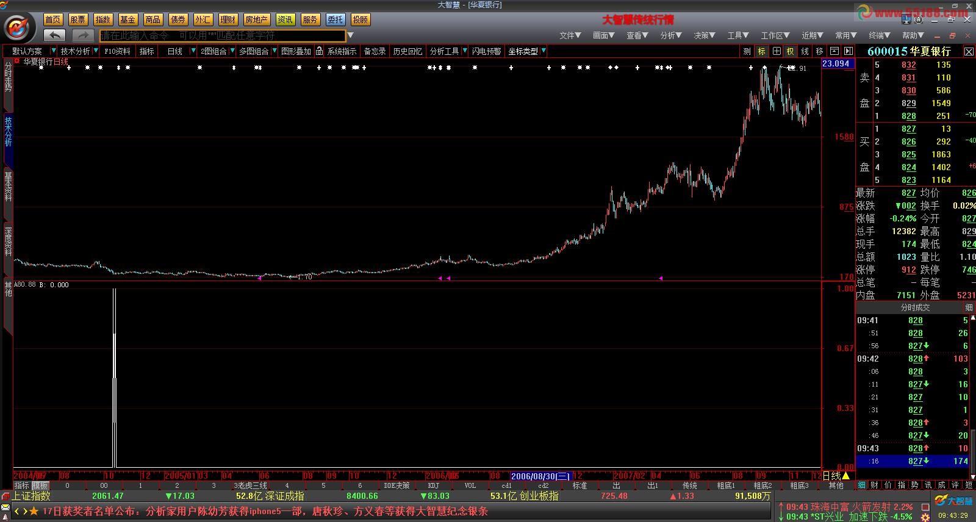976x522 pixels.
Task: Click the ticker right arrow icon
Action: (25, 511)
